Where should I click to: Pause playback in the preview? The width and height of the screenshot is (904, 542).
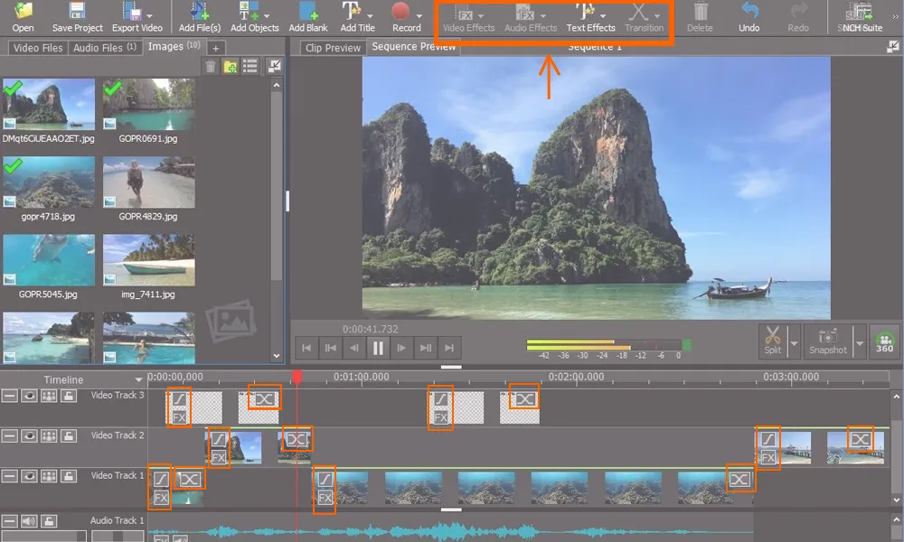[x=378, y=348]
